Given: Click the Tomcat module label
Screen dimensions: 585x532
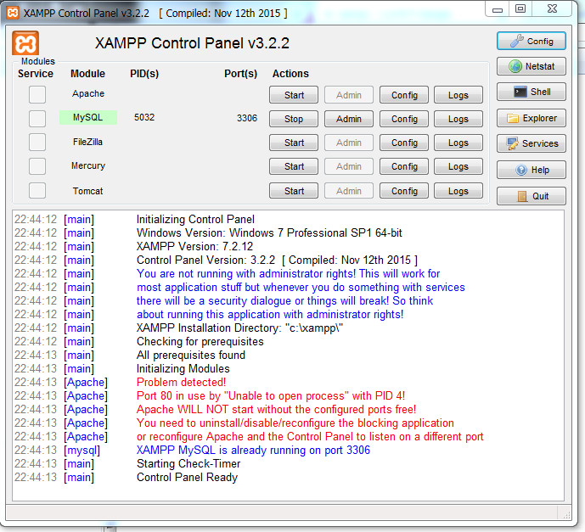Looking at the screenshot, I should coord(88,191).
